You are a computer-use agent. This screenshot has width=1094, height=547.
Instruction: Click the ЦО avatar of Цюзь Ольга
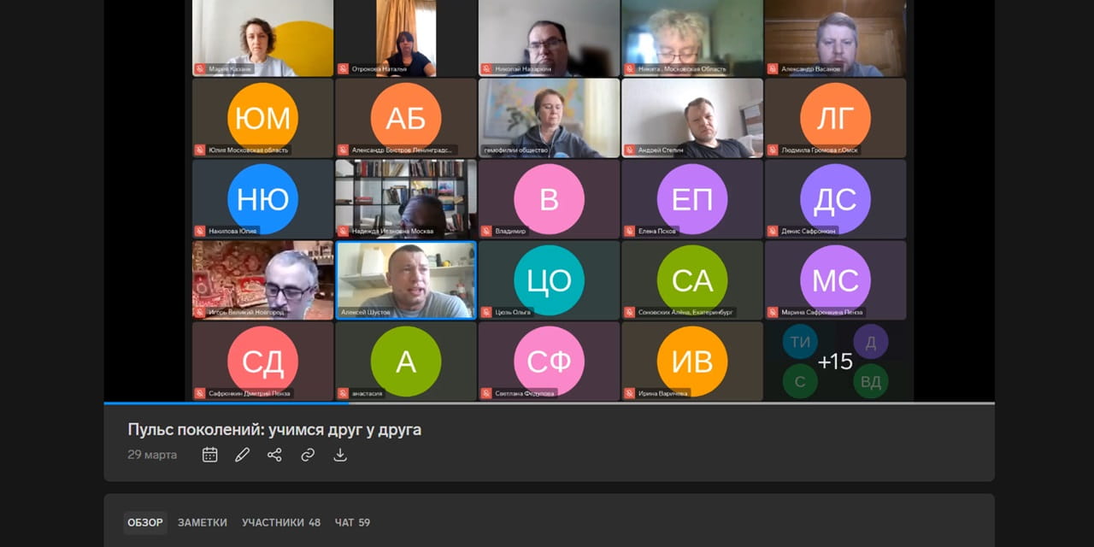coord(549,279)
